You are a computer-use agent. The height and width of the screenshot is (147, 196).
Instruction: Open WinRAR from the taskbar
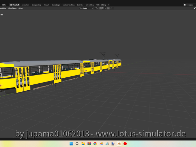[89, 144]
